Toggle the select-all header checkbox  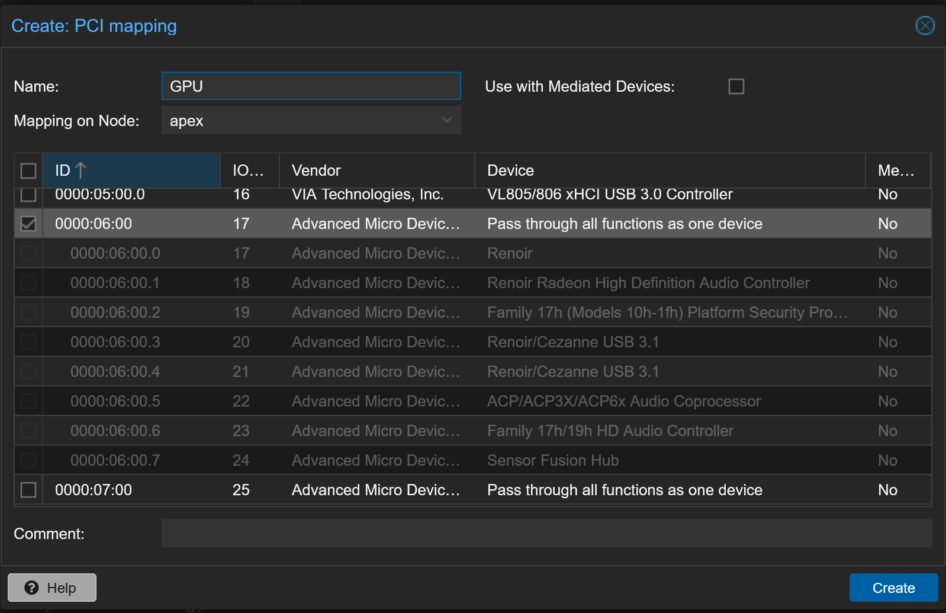point(28,170)
